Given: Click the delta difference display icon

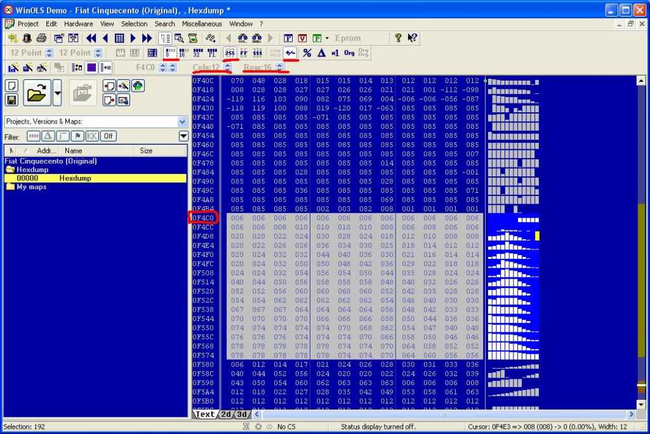Looking at the screenshot, I should 321,53.
